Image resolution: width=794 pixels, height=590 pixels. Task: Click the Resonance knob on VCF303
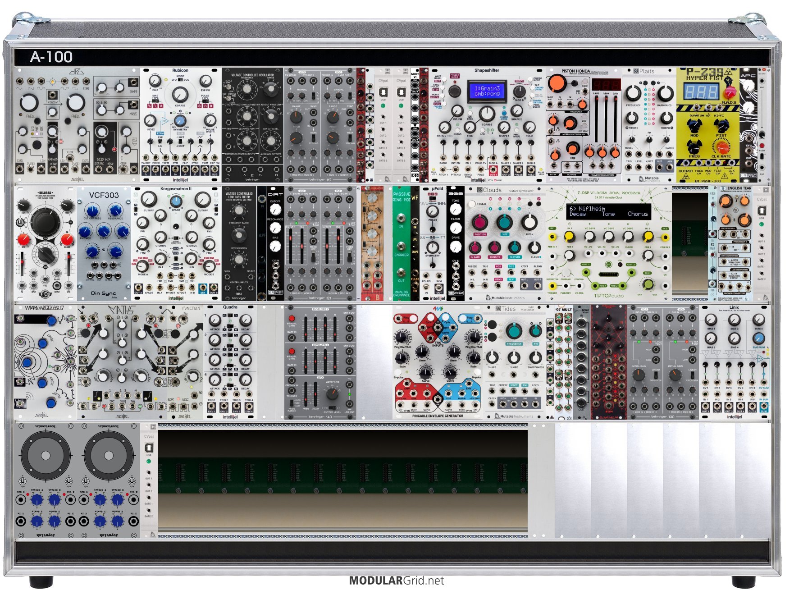(115, 210)
